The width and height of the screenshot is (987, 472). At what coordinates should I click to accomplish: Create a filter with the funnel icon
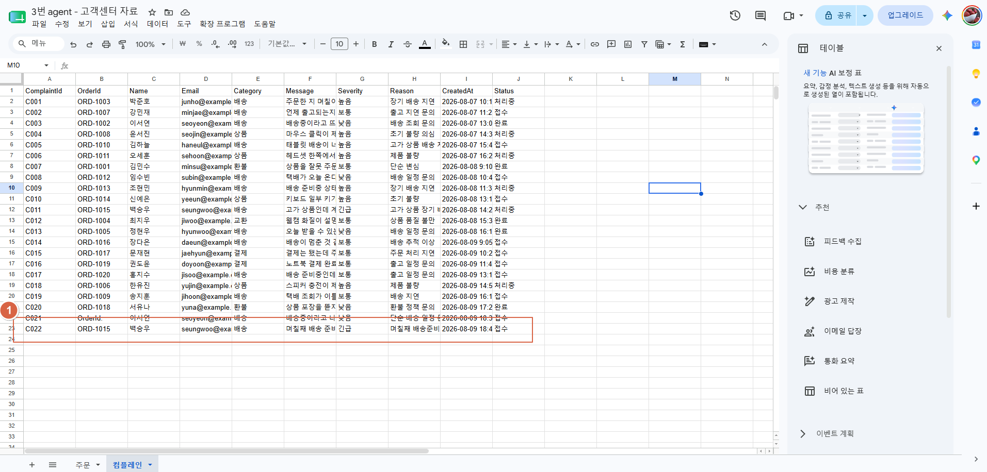(644, 44)
